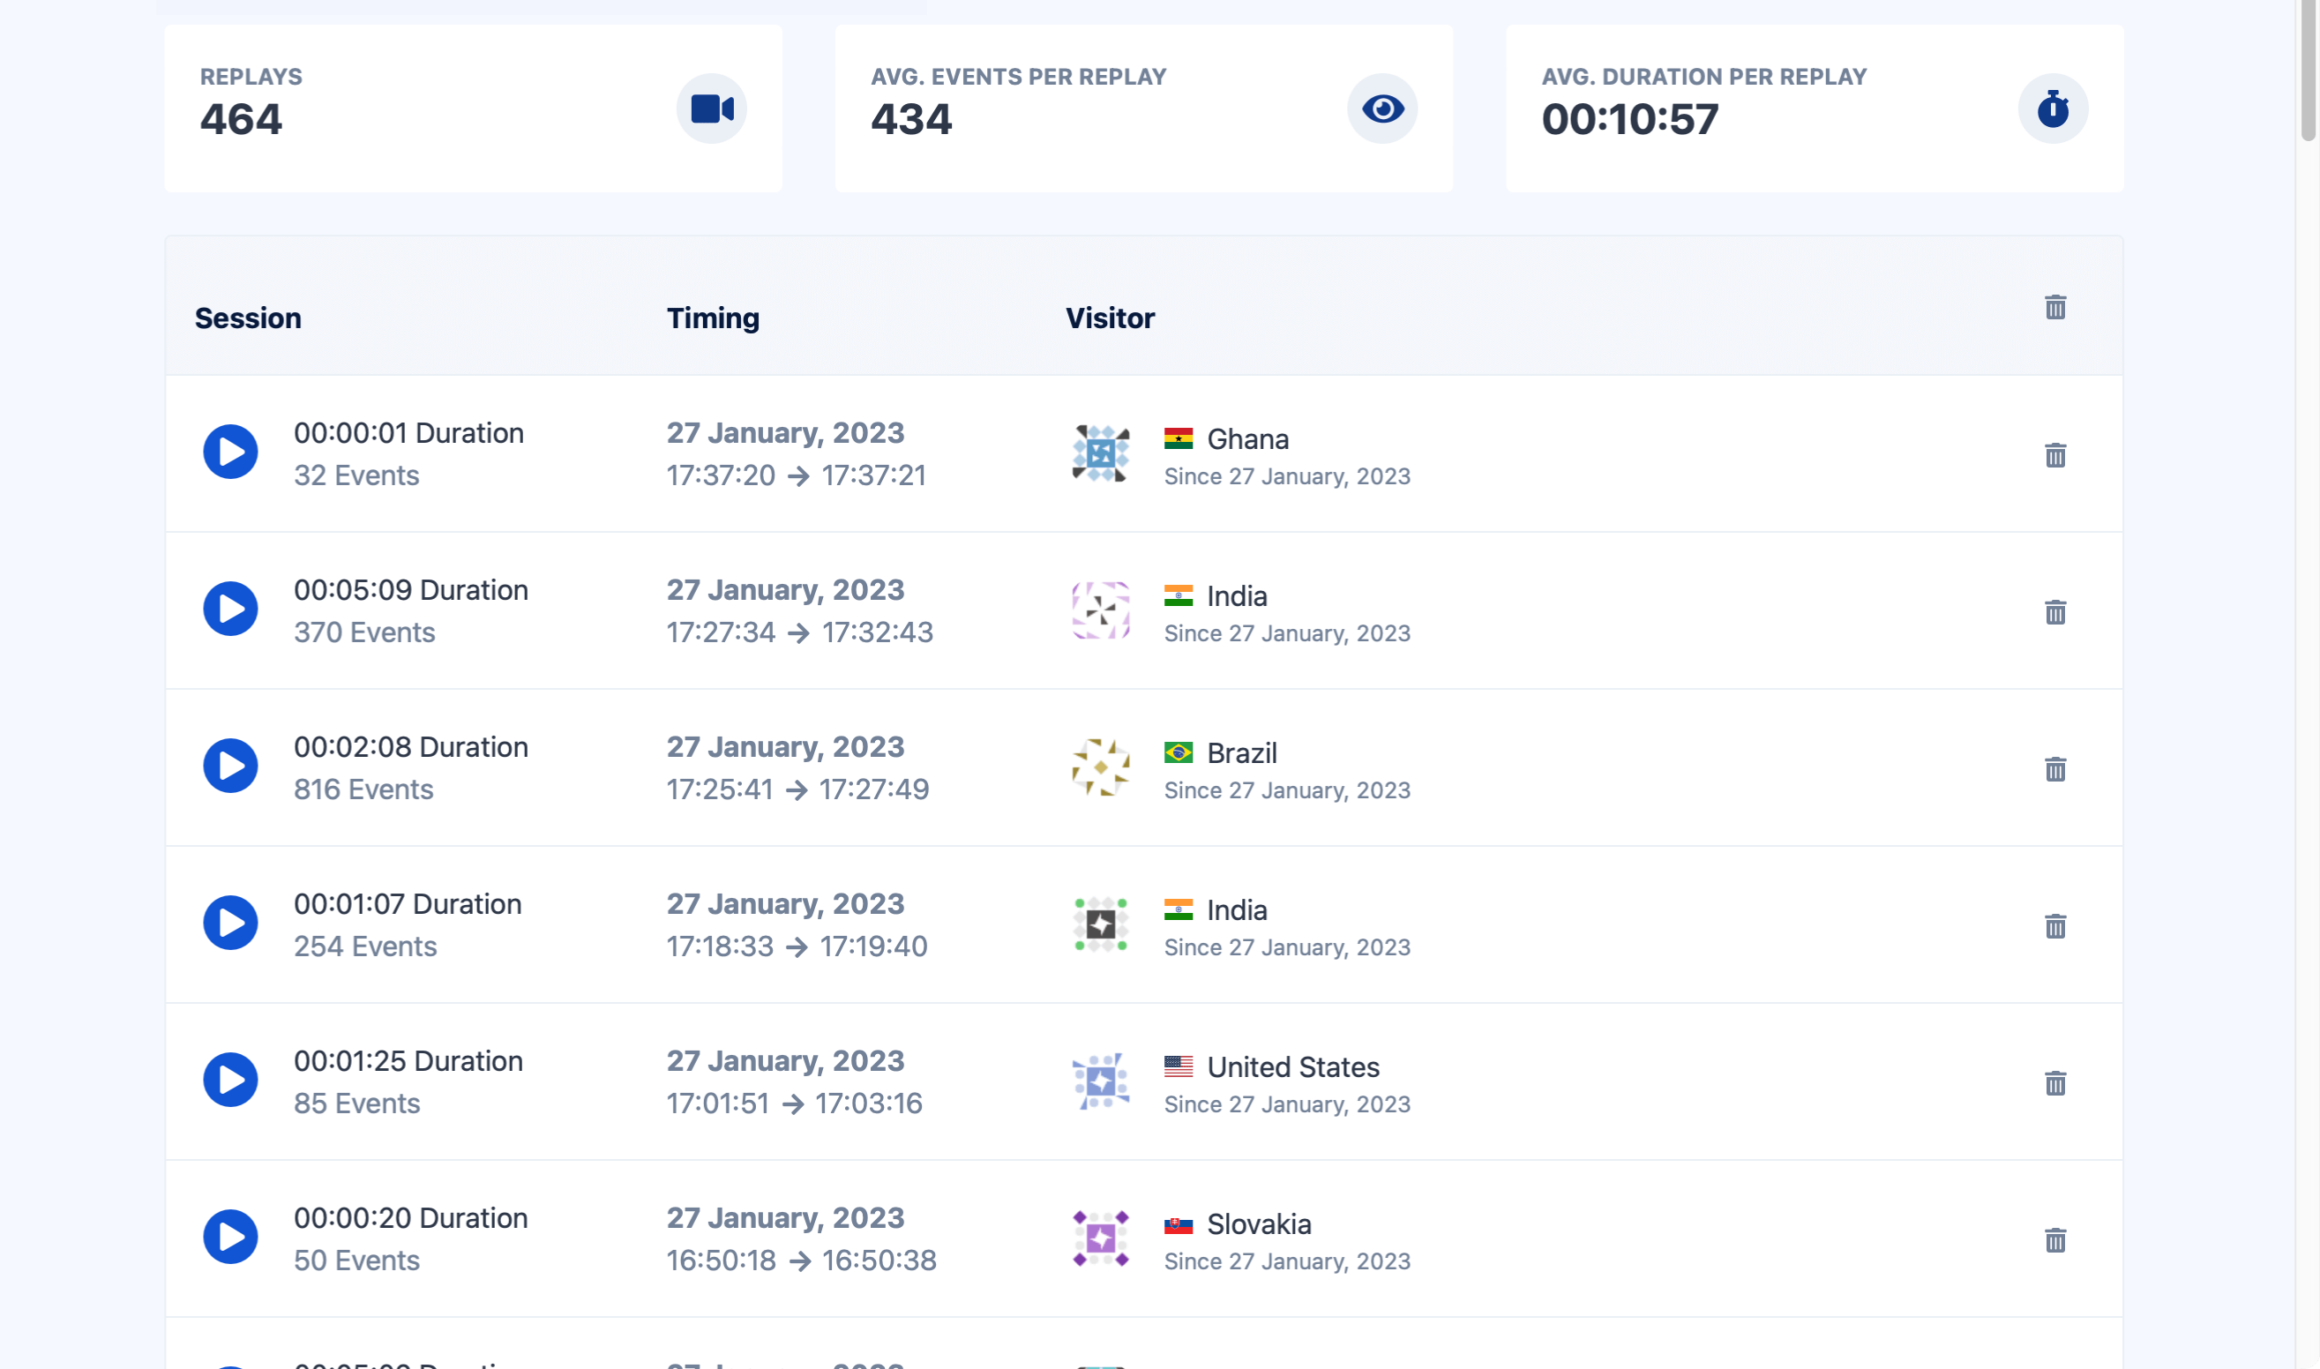This screenshot has height=1369, width=2320.
Task: Play the Ghana session replay
Action: pyautogui.click(x=230, y=452)
